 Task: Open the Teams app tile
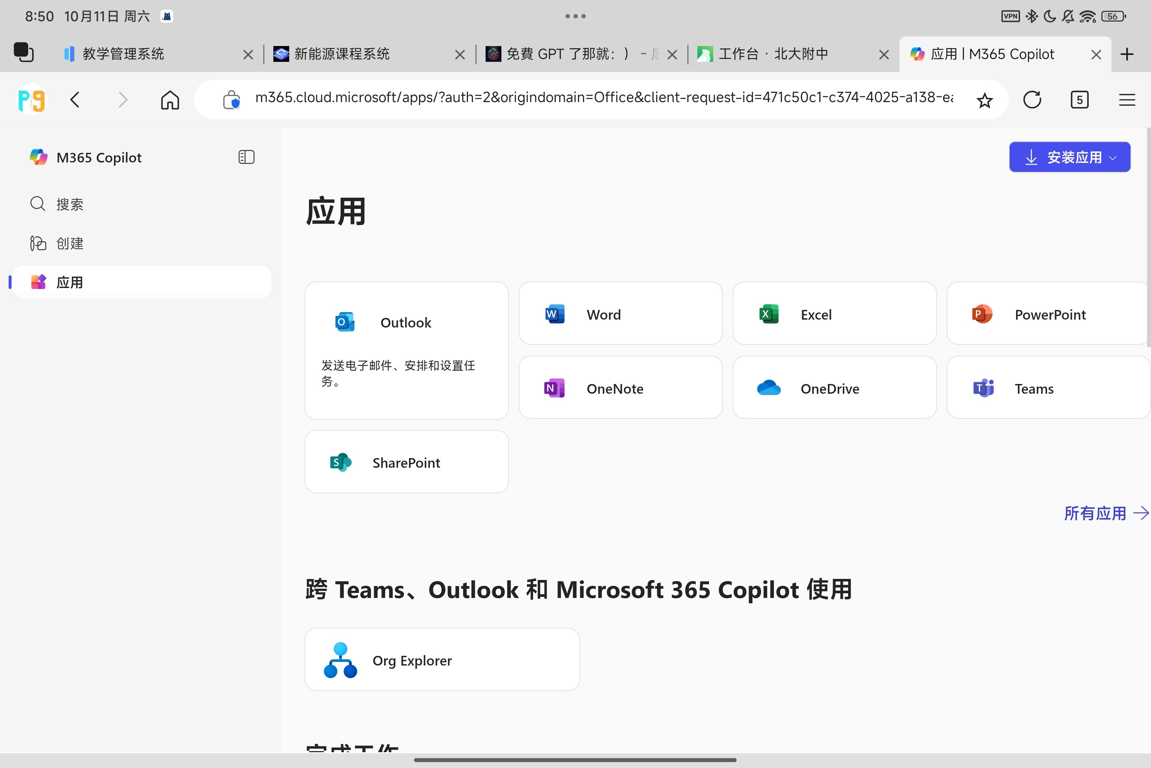pos(1048,388)
